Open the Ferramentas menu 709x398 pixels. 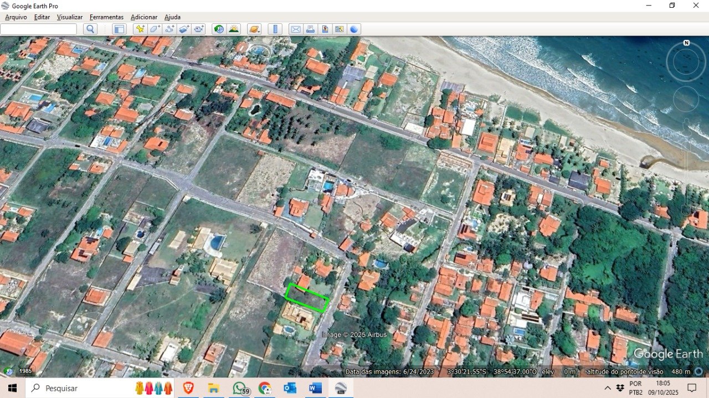pos(106,17)
